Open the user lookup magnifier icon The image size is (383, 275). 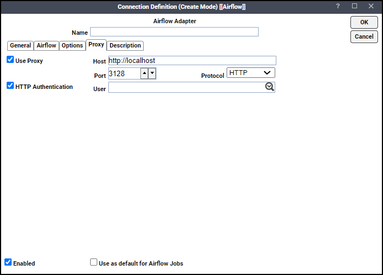point(269,87)
